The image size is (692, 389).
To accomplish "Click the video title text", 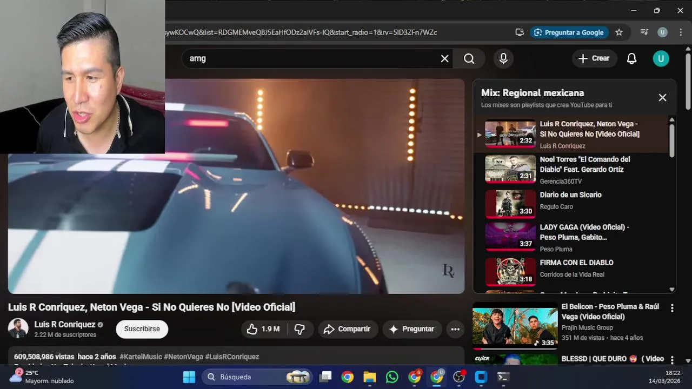I will click(151, 307).
